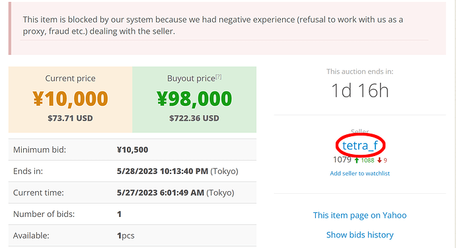The height and width of the screenshot is (248, 456).
Task: Click the Buyout price help question mark
Action: click(x=218, y=77)
